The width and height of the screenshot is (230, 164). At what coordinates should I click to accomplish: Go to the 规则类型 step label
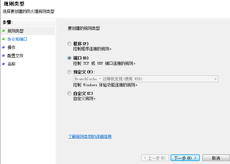coord(16,31)
